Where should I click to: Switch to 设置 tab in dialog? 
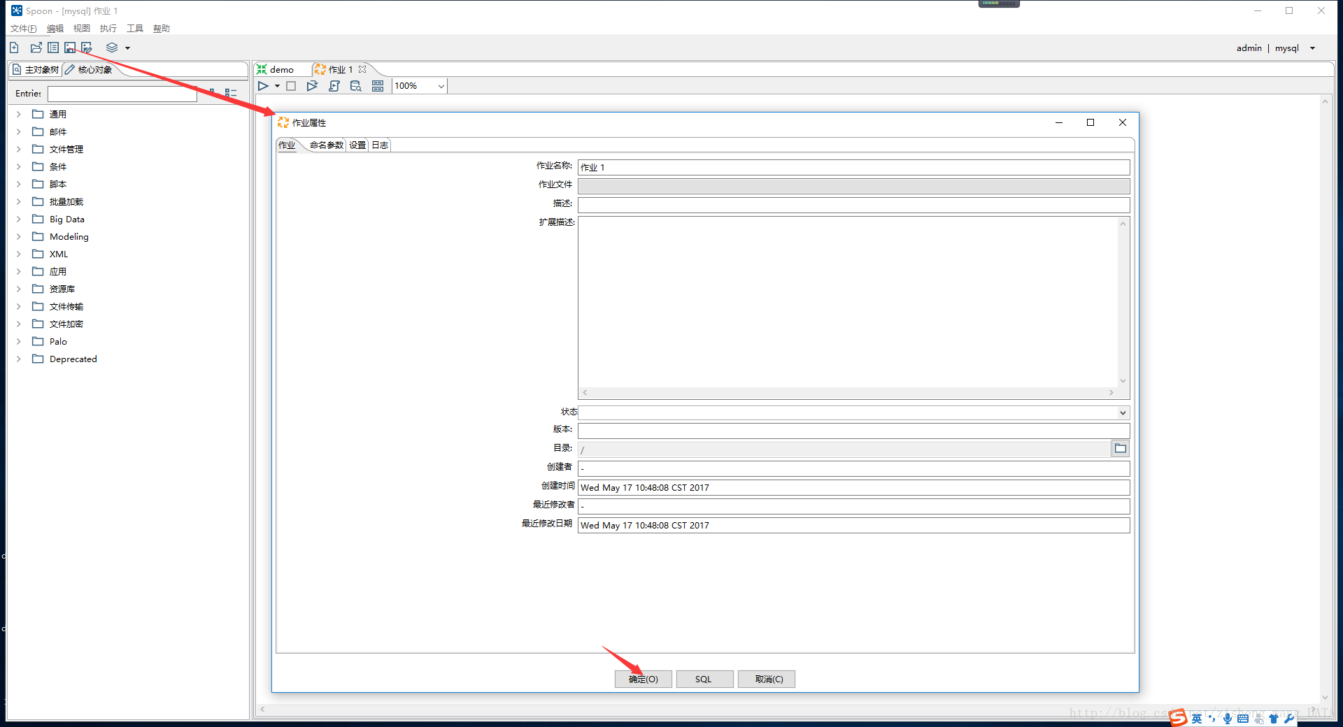(357, 145)
